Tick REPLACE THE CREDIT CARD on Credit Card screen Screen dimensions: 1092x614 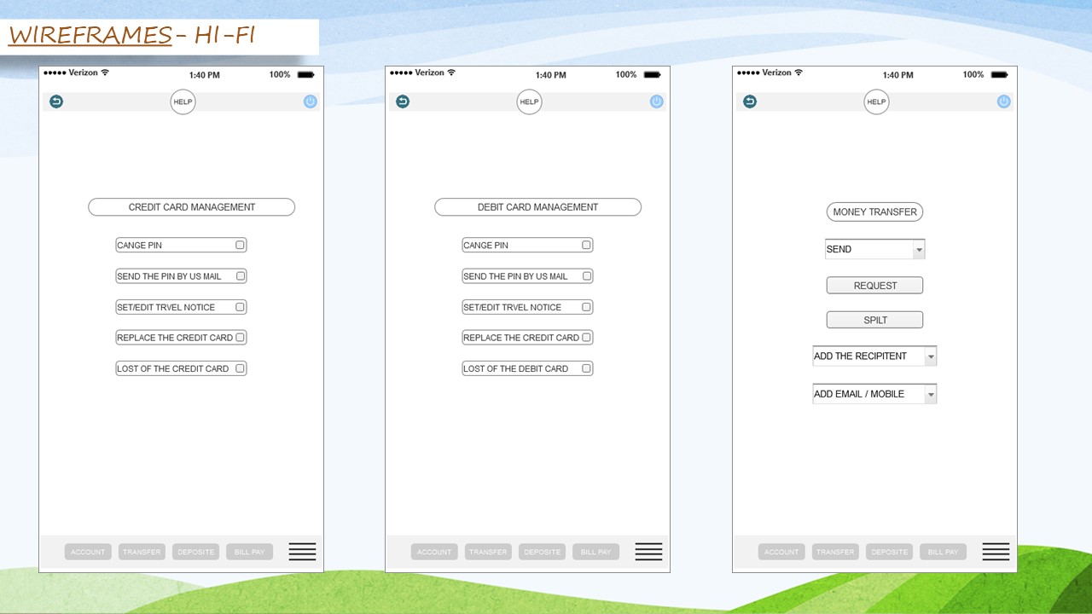coord(240,338)
